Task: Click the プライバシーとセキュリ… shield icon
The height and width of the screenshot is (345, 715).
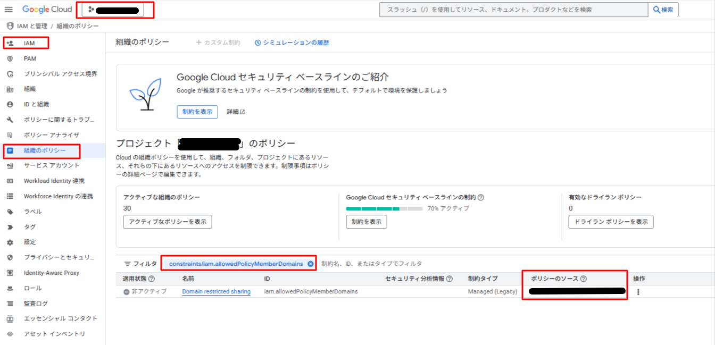Action: click(10, 257)
